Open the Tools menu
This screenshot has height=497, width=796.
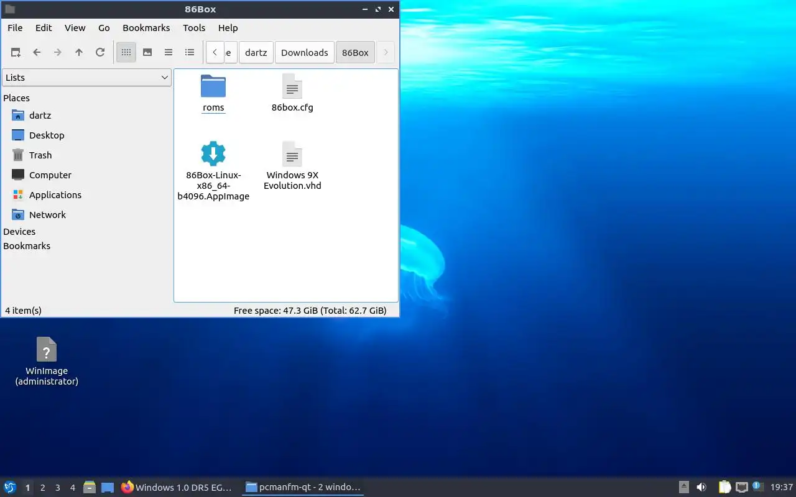[194, 28]
